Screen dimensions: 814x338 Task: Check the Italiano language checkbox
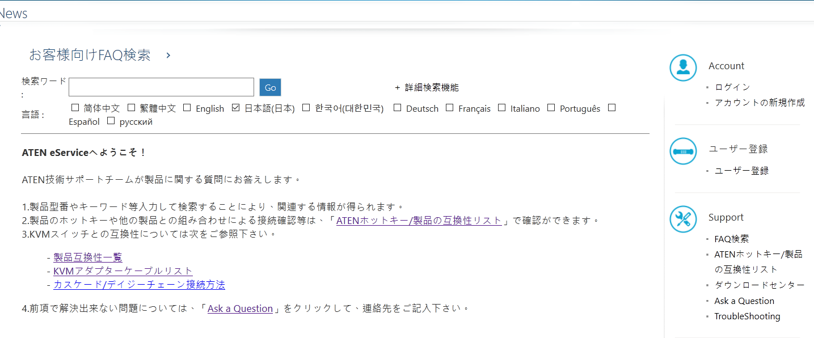point(501,107)
